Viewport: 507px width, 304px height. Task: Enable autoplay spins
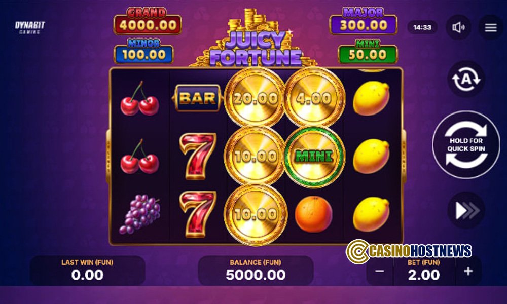coord(466,79)
